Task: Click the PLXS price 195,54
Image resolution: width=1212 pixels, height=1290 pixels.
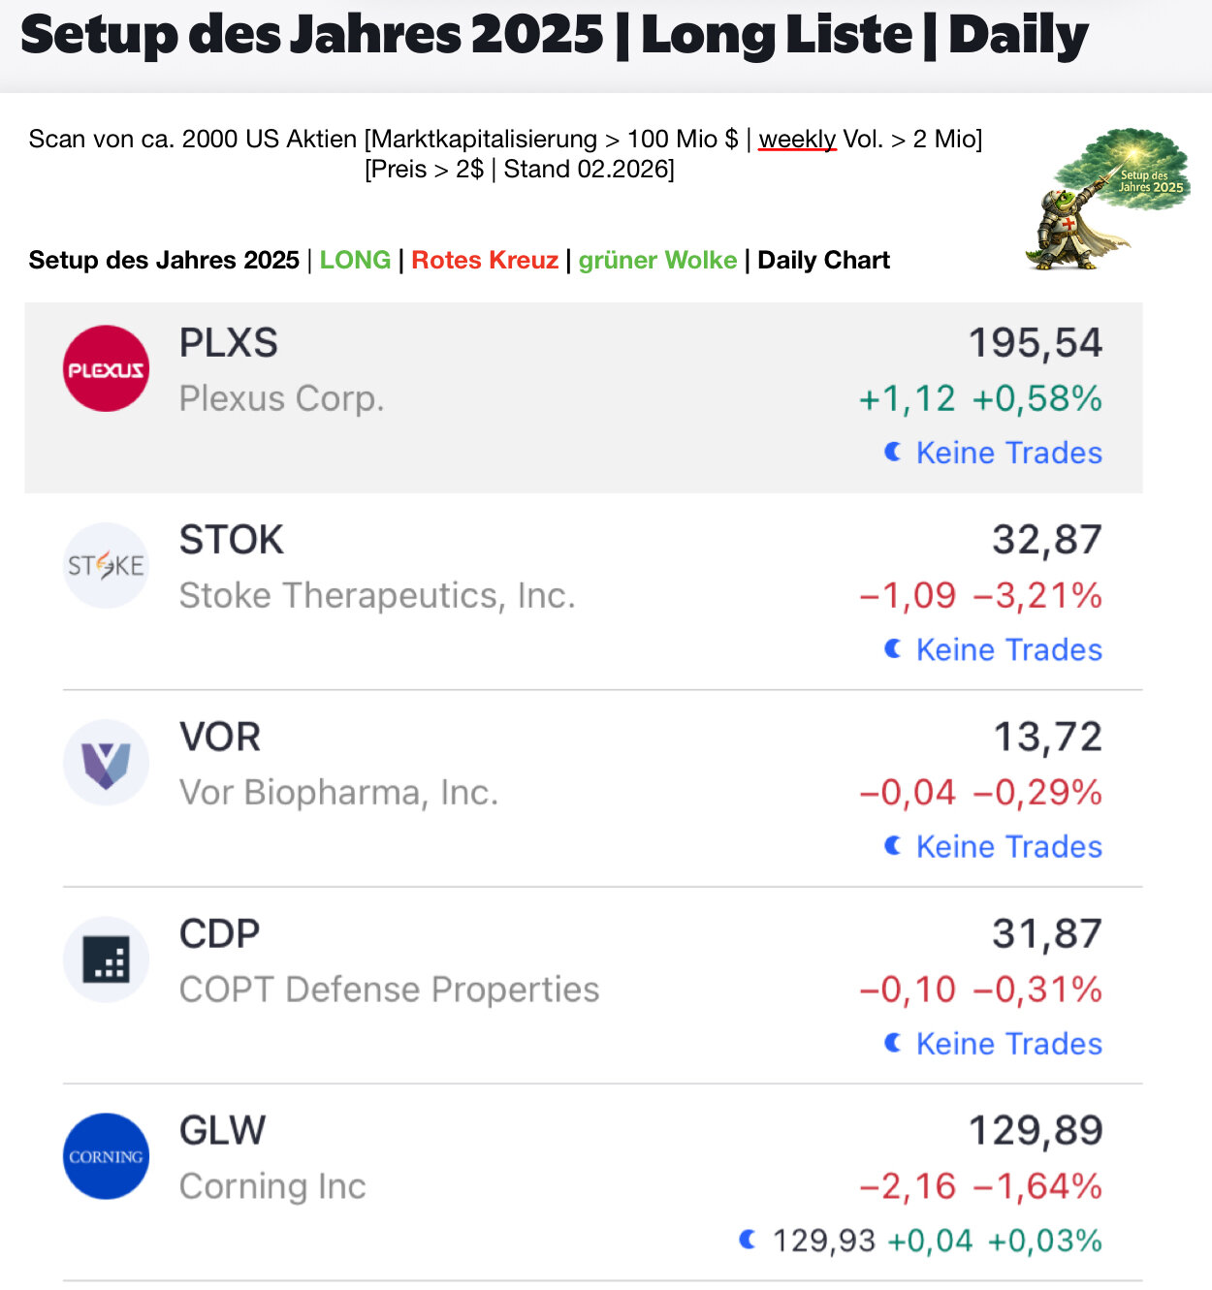Action: pos(1035,343)
